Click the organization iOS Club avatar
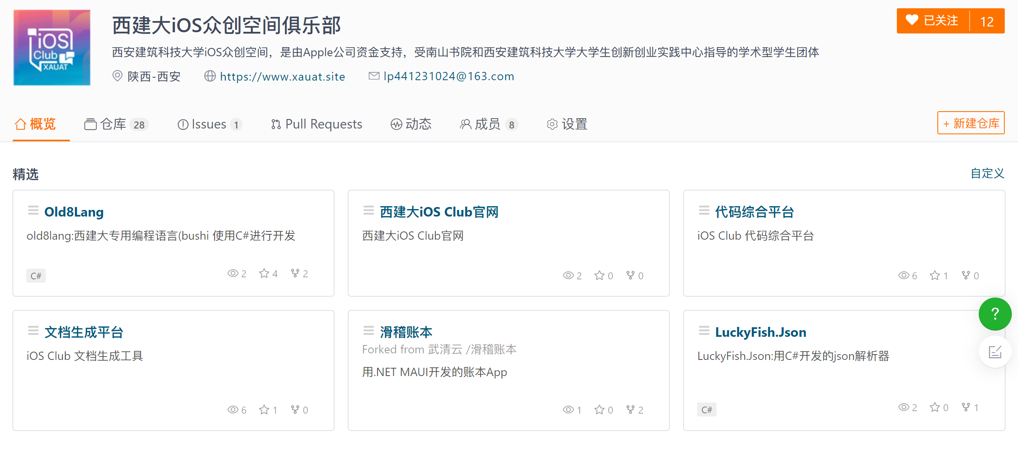Screen dimensions: 1018x450 click(51, 48)
